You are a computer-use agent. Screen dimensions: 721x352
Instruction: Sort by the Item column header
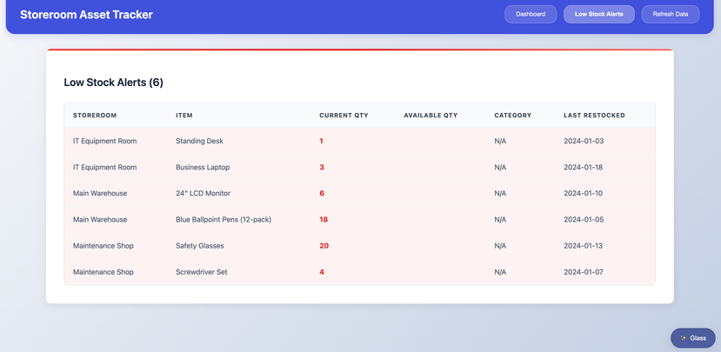point(184,116)
